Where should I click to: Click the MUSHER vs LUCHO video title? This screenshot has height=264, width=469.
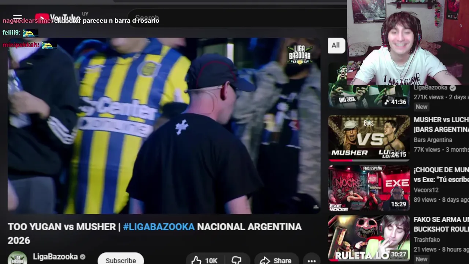(441, 125)
